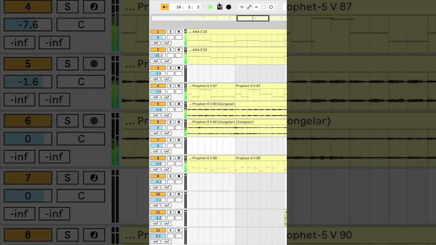Click track 5 volume value -1.6
This screenshot has width=436, height=245.
(158, 110)
